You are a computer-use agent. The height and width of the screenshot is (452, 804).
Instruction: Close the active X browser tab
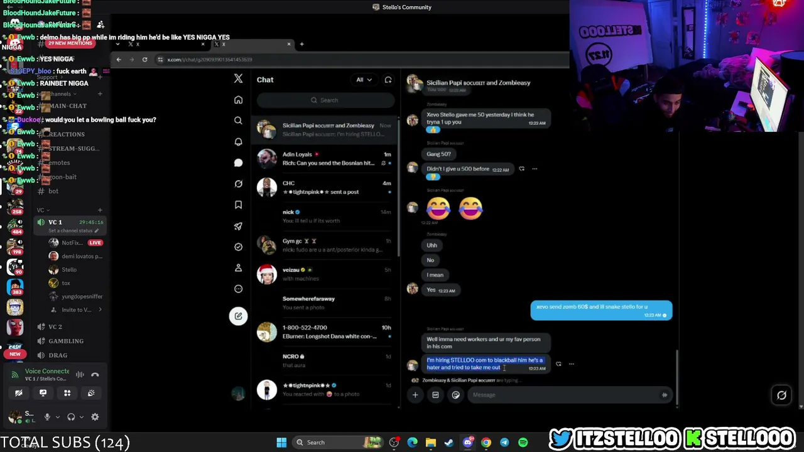[289, 44]
